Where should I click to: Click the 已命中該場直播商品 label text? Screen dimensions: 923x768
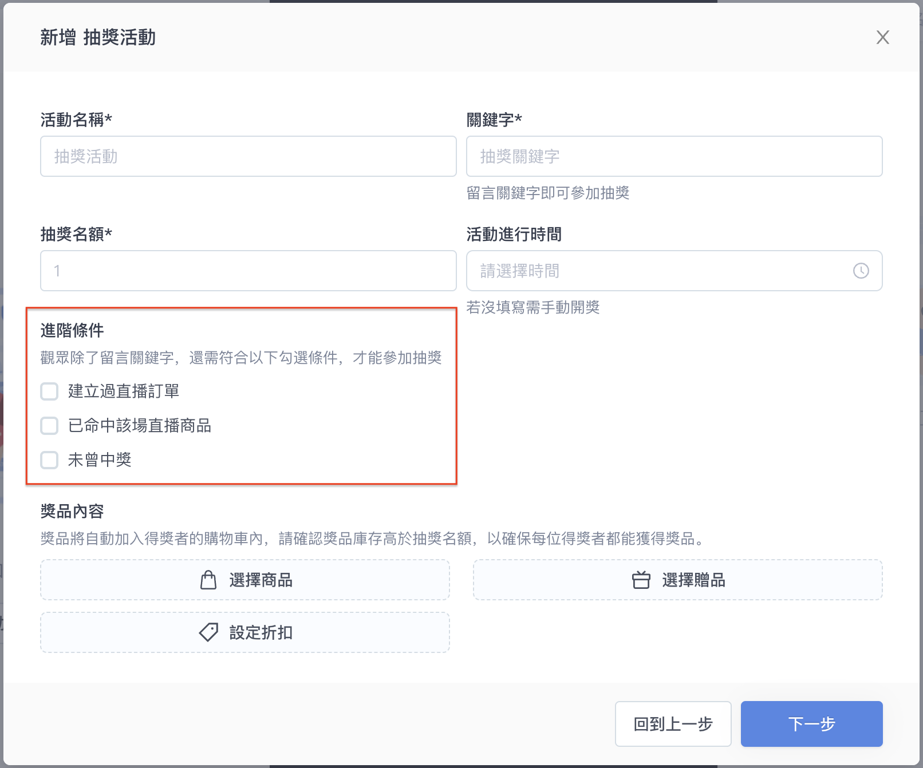tap(140, 426)
